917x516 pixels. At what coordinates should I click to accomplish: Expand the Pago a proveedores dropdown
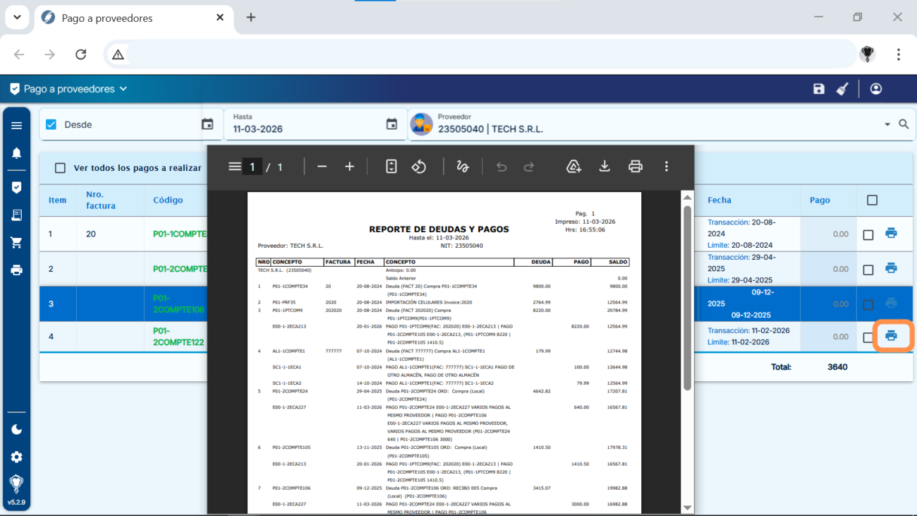click(x=123, y=89)
